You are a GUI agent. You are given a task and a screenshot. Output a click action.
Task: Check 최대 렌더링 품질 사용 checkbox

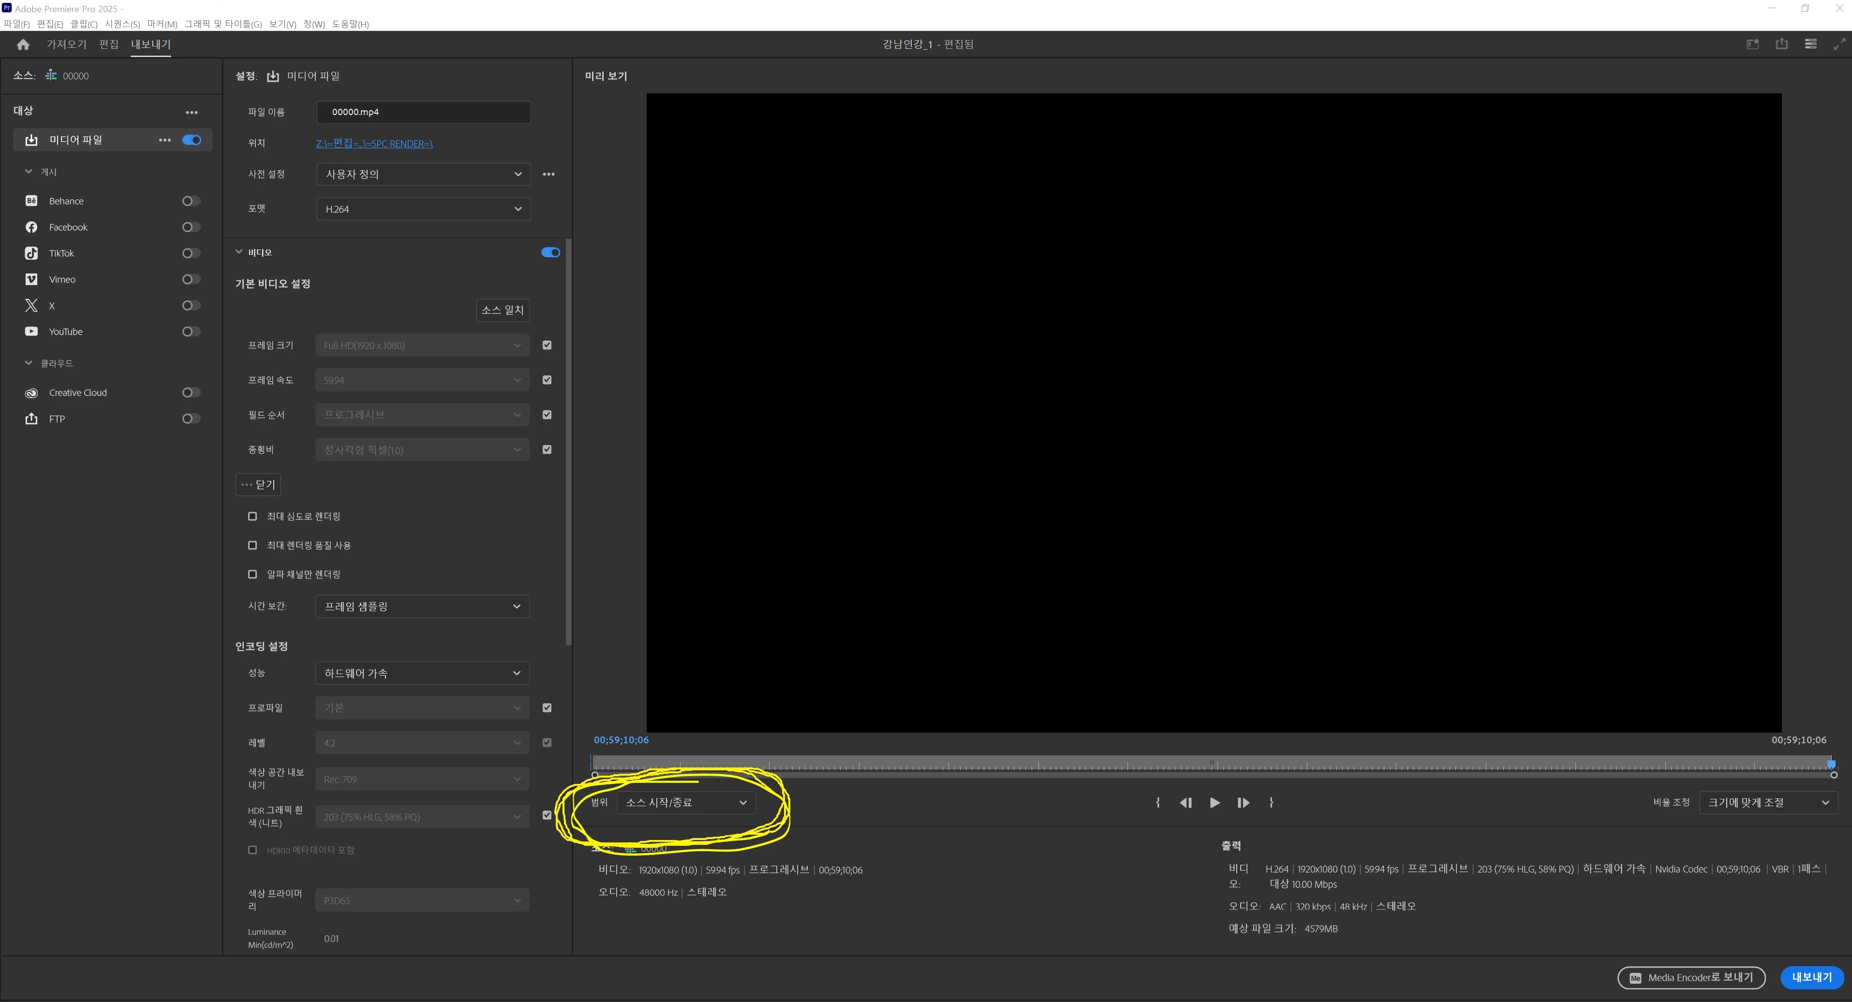(252, 545)
